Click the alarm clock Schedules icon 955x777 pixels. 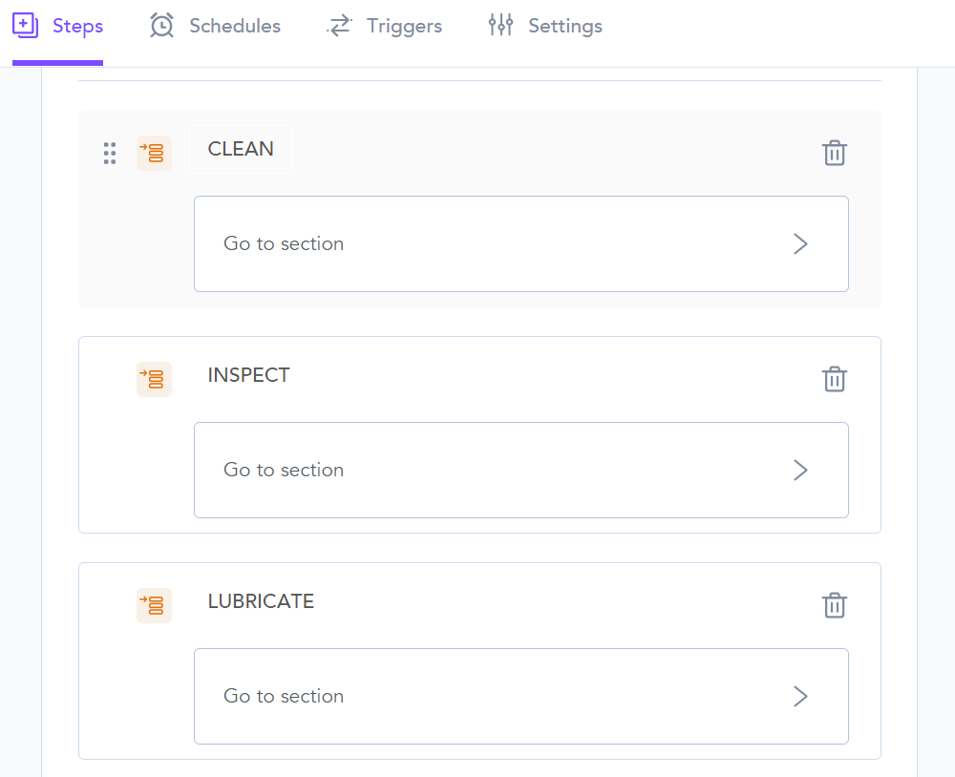162,26
